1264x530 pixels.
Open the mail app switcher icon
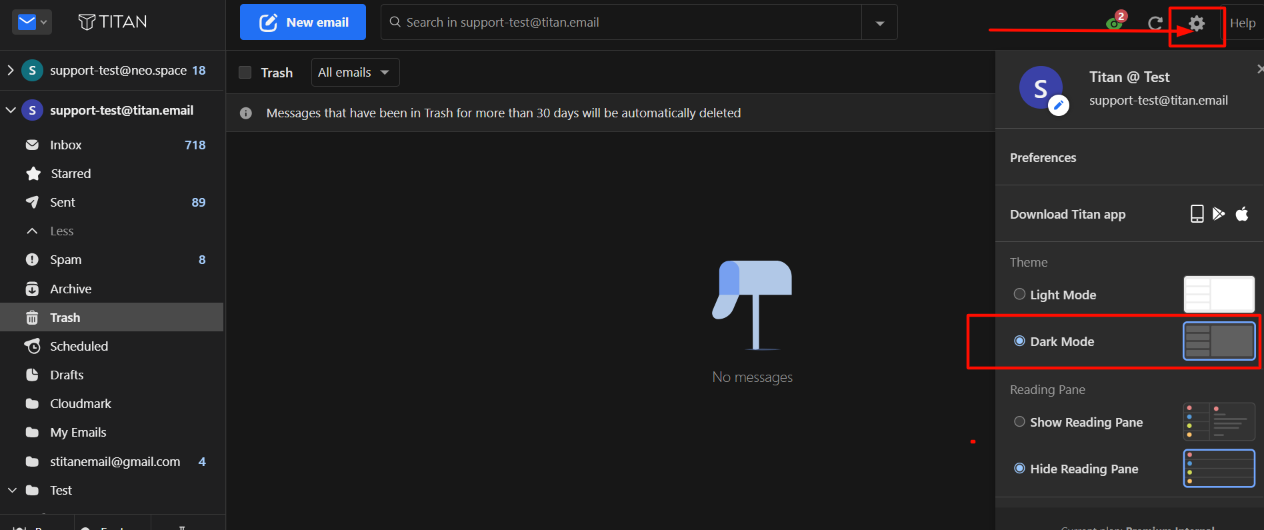point(27,22)
